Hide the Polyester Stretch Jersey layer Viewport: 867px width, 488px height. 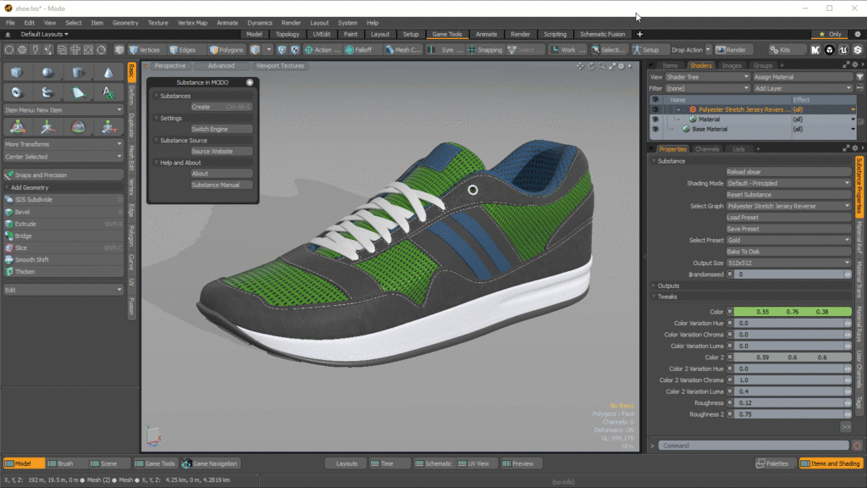tap(655, 109)
